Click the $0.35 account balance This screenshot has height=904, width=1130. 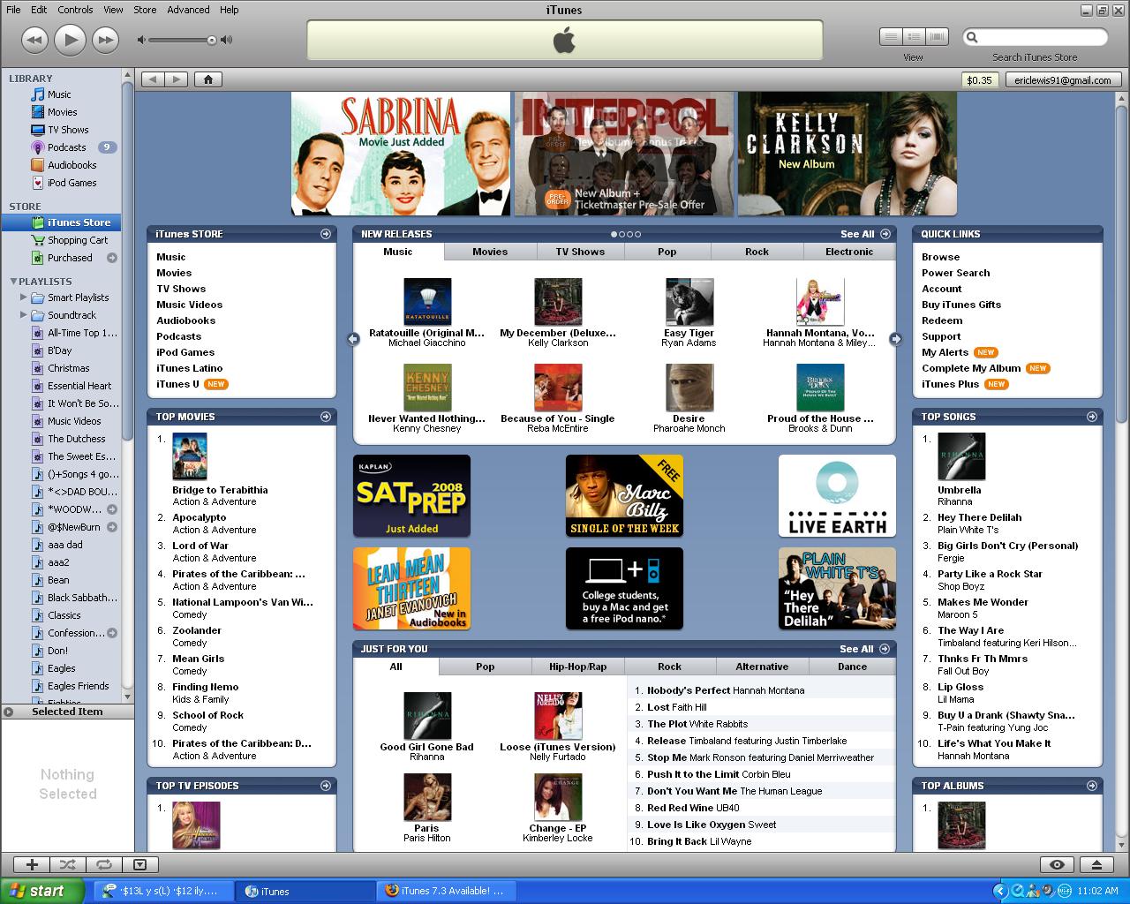(x=979, y=79)
